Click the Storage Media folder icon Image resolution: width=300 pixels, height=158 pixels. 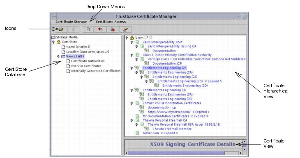(x=53, y=37)
